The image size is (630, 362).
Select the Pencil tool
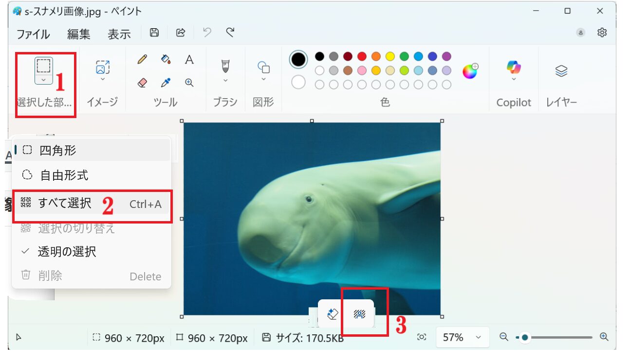142,59
